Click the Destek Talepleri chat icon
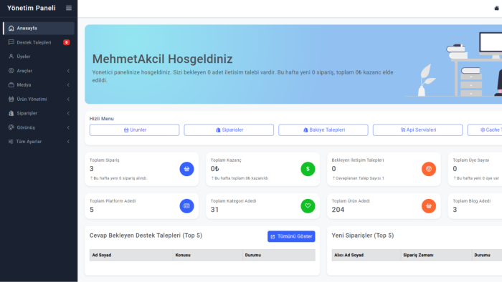 [x=11, y=42]
